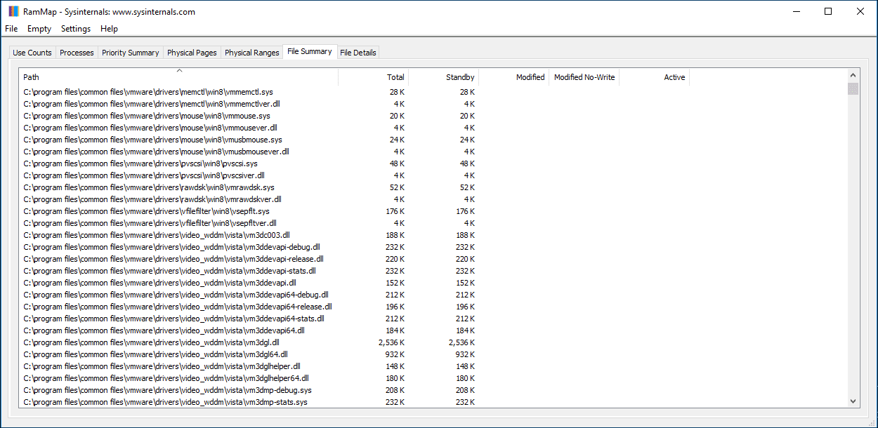
Task: Sort by the Modified No-Write column
Action: [x=584, y=77]
